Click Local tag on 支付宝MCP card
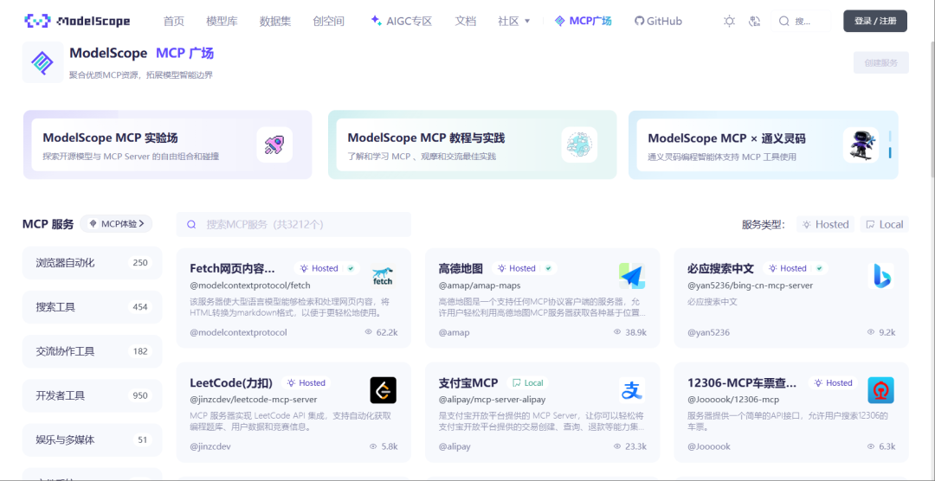935x481 pixels. (528, 382)
